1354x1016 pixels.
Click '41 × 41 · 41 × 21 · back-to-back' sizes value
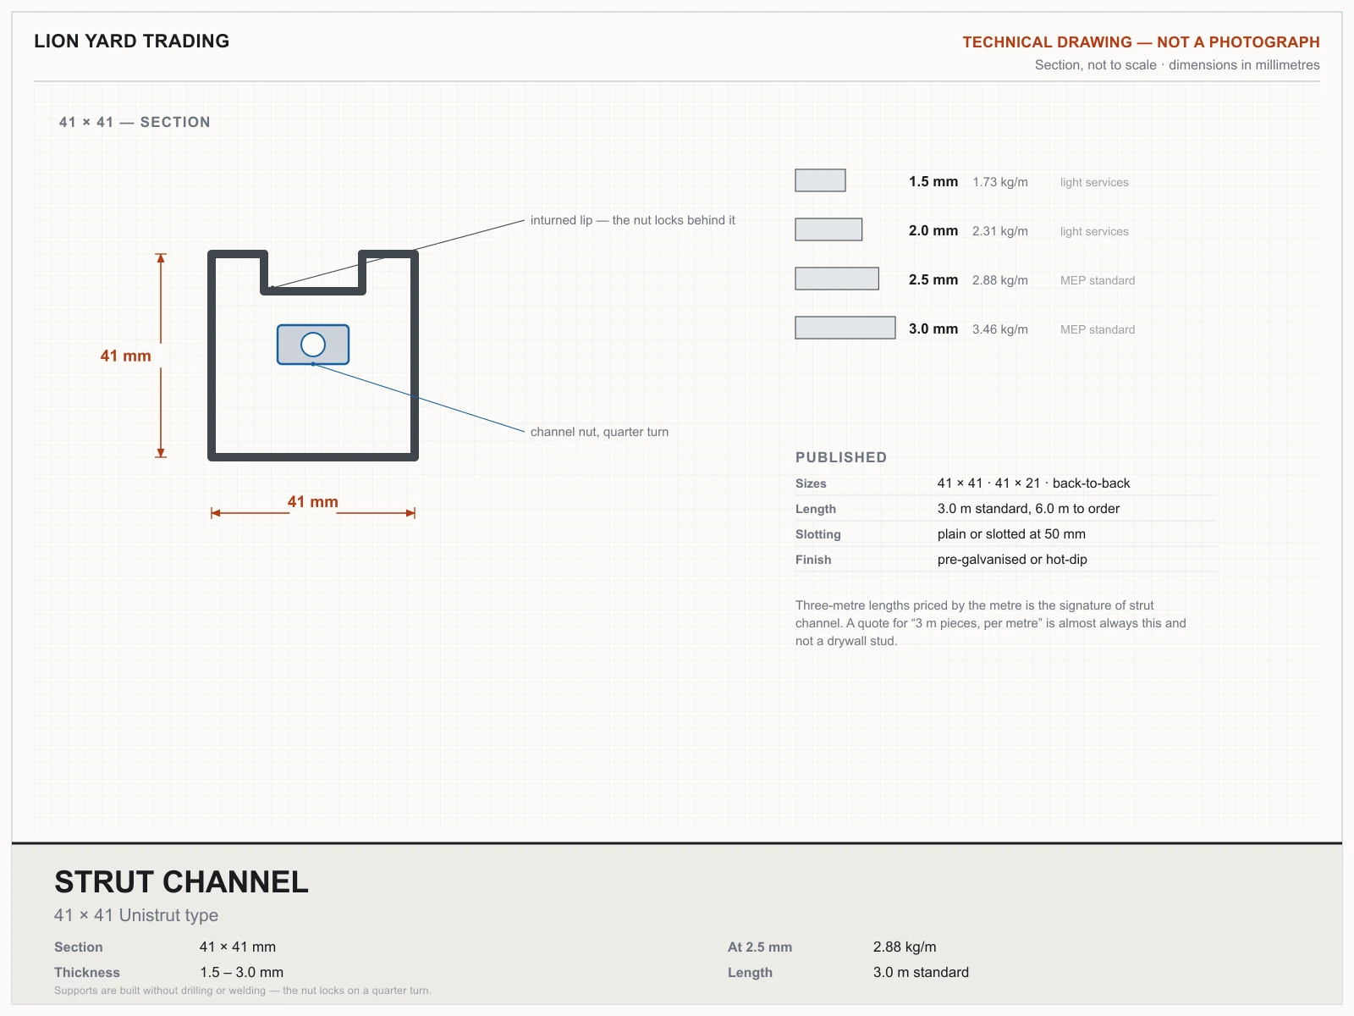point(1034,483)
